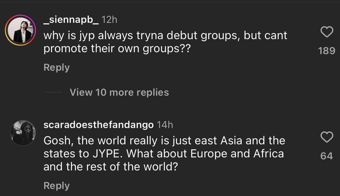Image resolution: width=340 pixels, height=196 pixels.
Task: Select the "why is jyp always" comment line
Action: point(165,36)
